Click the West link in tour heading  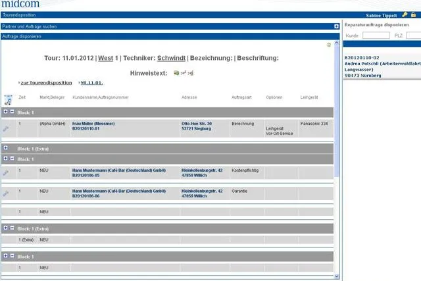[105, 58]
